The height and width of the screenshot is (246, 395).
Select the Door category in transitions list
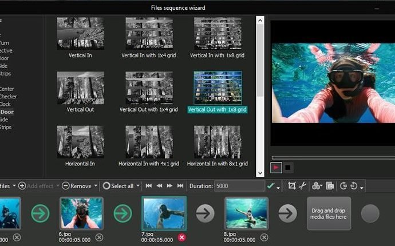pyautogui.click(x=7, y=112)
